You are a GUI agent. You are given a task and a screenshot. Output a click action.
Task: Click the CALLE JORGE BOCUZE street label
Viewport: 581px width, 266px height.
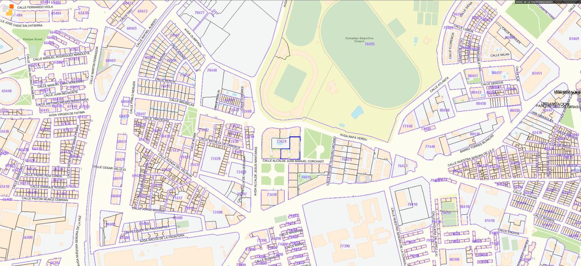click(148, 209)
